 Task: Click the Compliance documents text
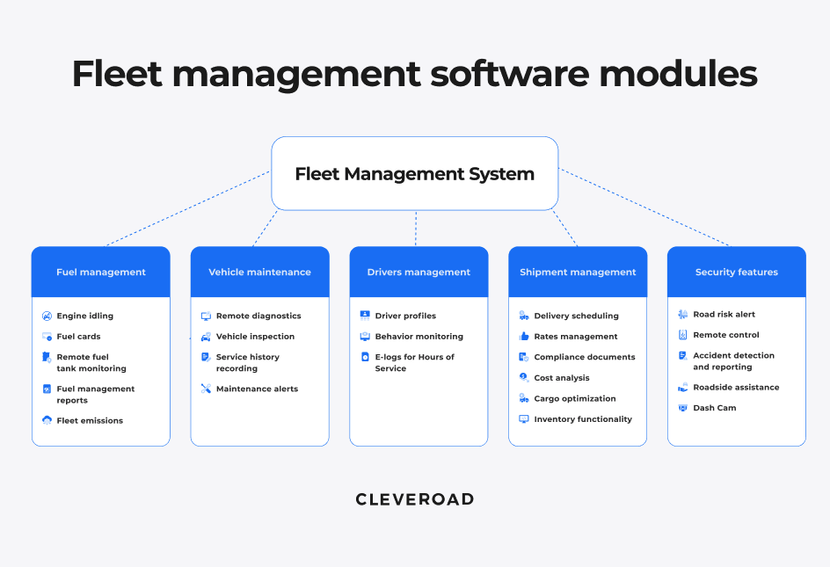tap(585, 358)
